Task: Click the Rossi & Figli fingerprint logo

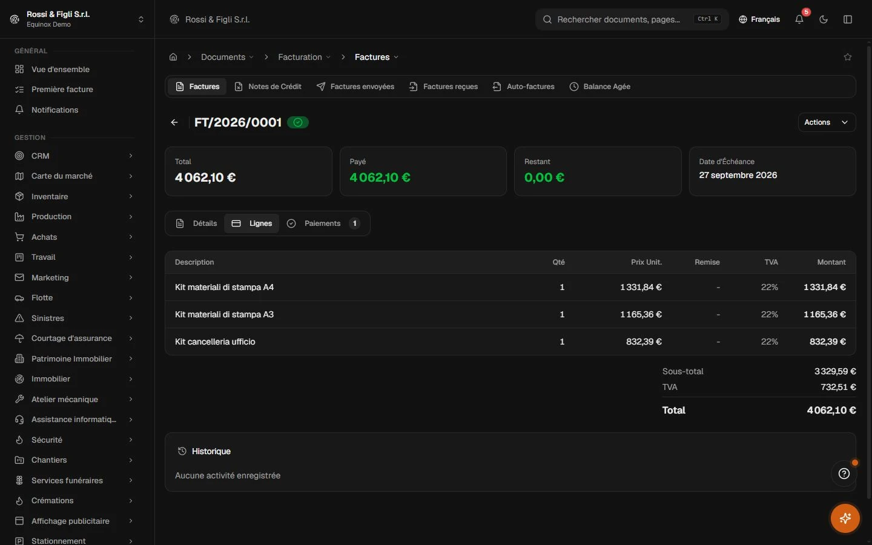Action: [15, 19]
